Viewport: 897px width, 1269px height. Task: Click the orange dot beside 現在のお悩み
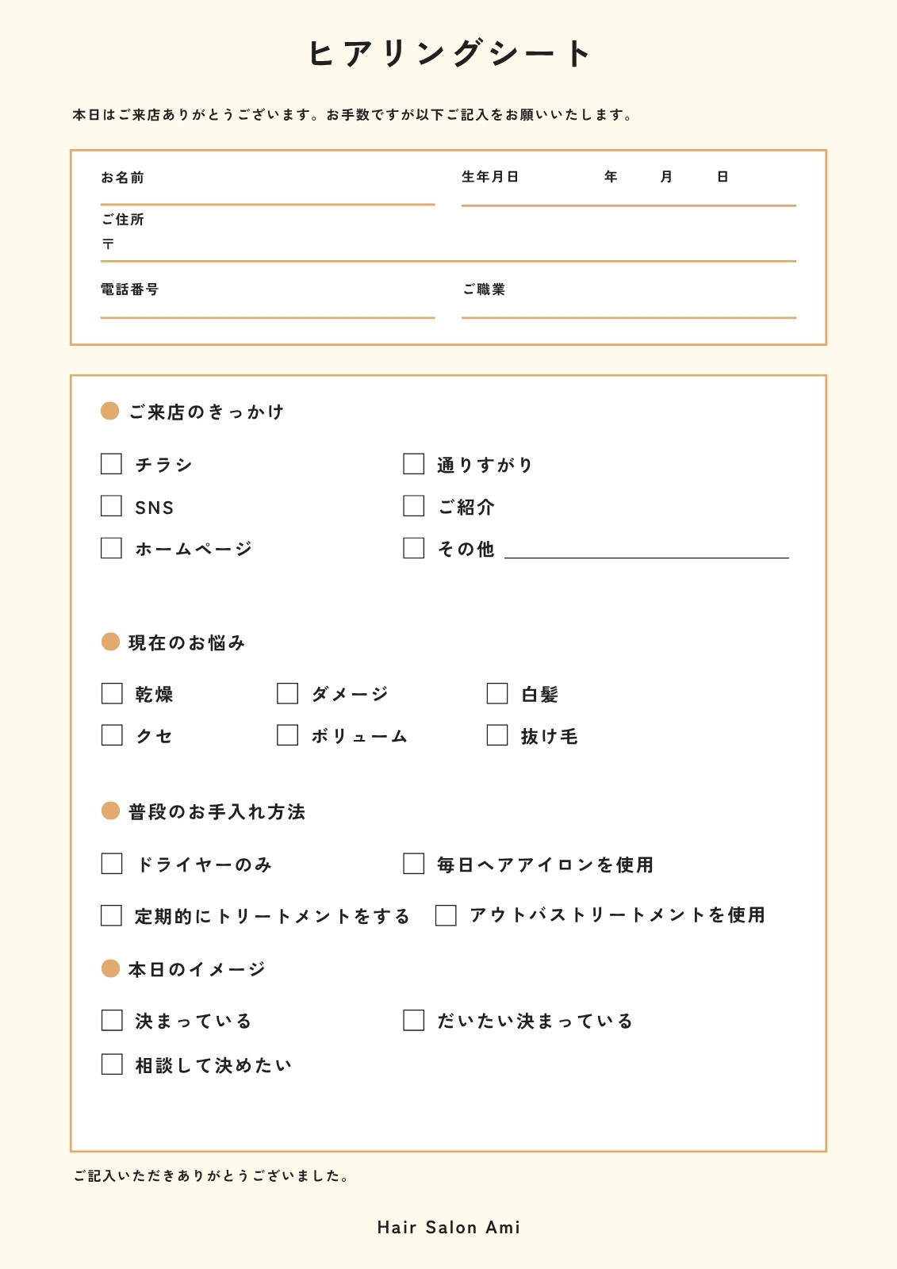[x=110, y=642]
